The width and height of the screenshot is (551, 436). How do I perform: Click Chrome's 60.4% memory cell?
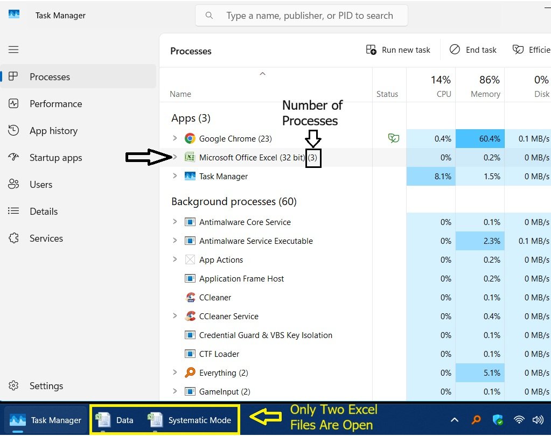480,138
